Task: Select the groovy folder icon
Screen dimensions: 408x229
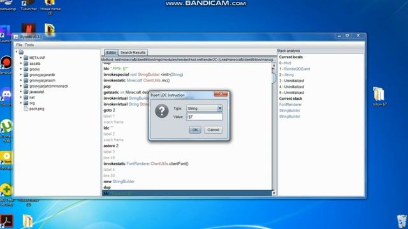Action: 25,69
